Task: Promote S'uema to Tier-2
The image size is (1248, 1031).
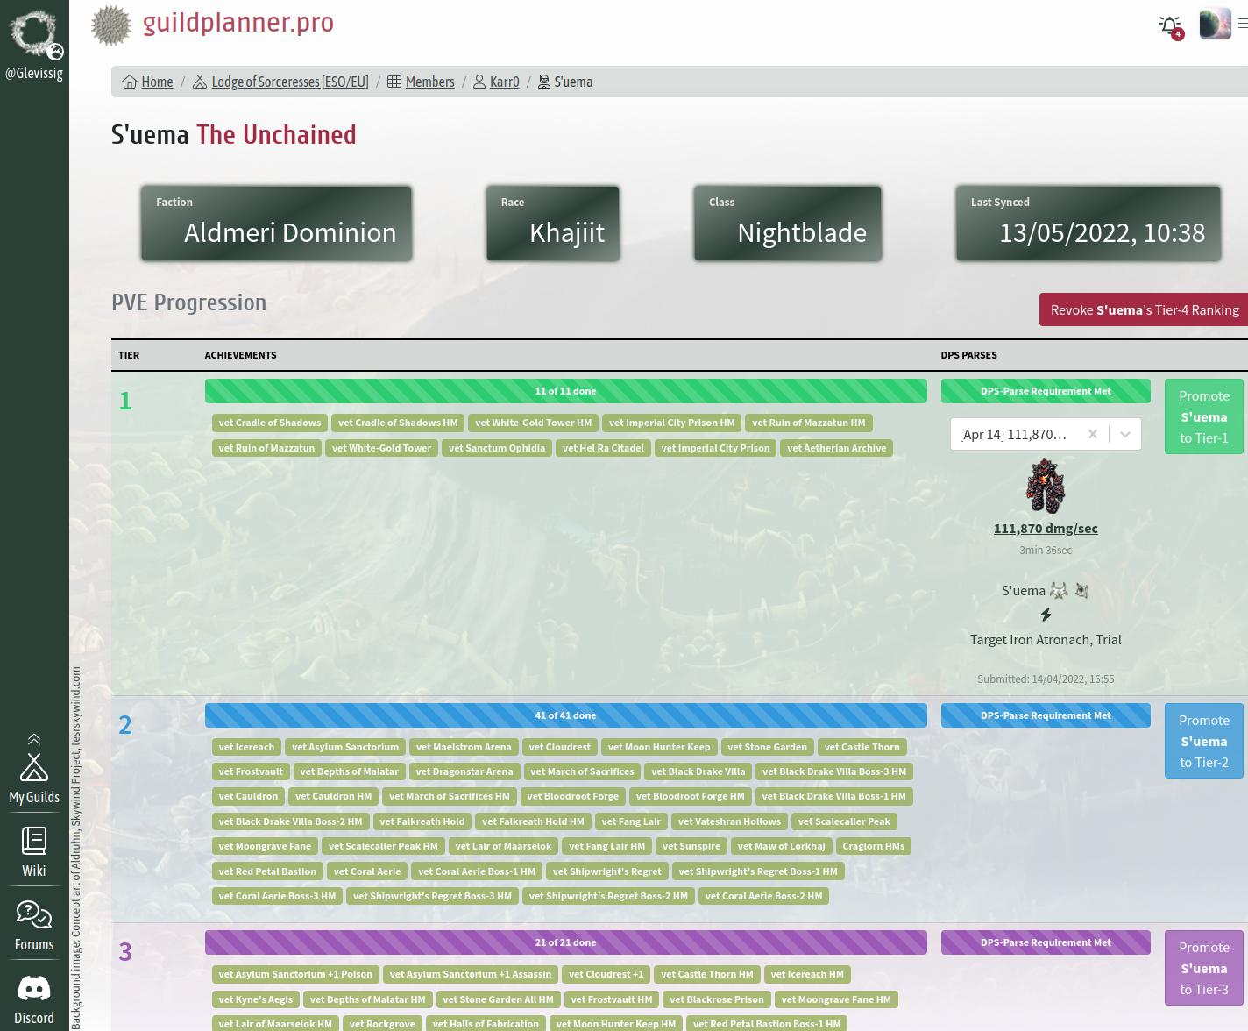Action: pos(1204,741)
